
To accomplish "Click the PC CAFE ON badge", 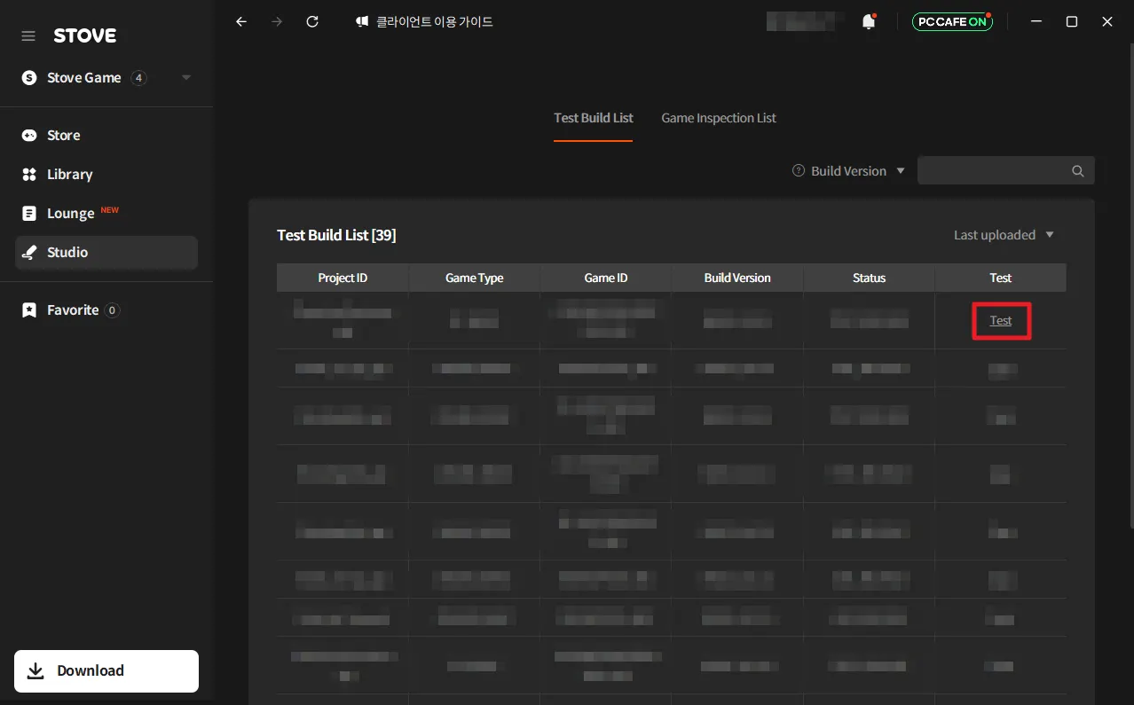I will pyautogui.click(x=952, y=22).
